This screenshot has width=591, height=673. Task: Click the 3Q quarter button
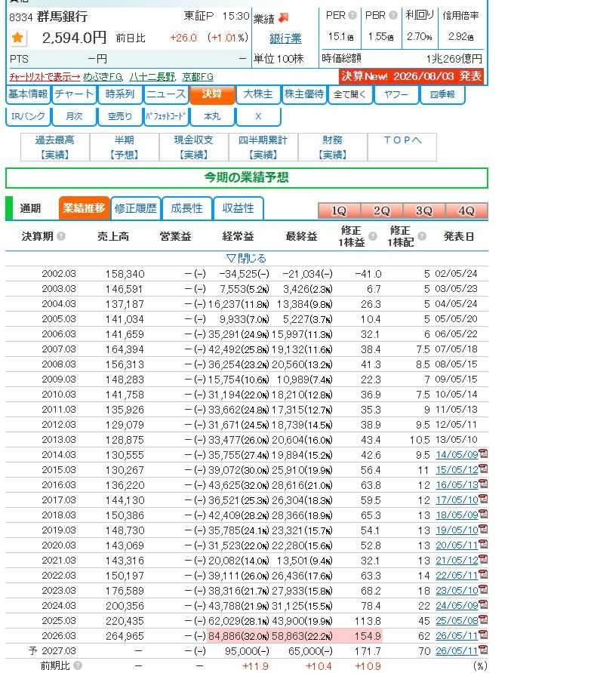coord(424,211)
